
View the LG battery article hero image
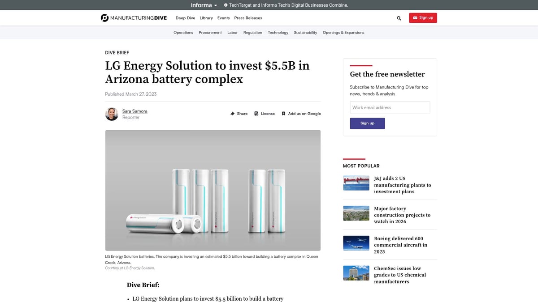click(x=213, y=190)
